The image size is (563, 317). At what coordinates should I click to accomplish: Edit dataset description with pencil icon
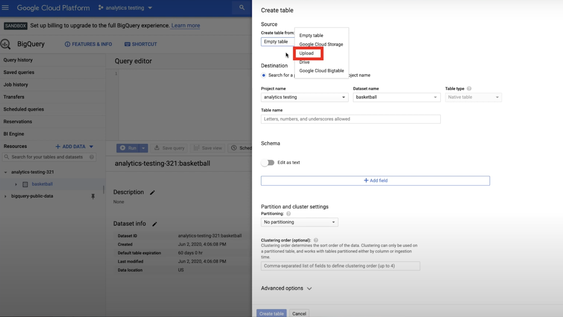pos(152,192)
